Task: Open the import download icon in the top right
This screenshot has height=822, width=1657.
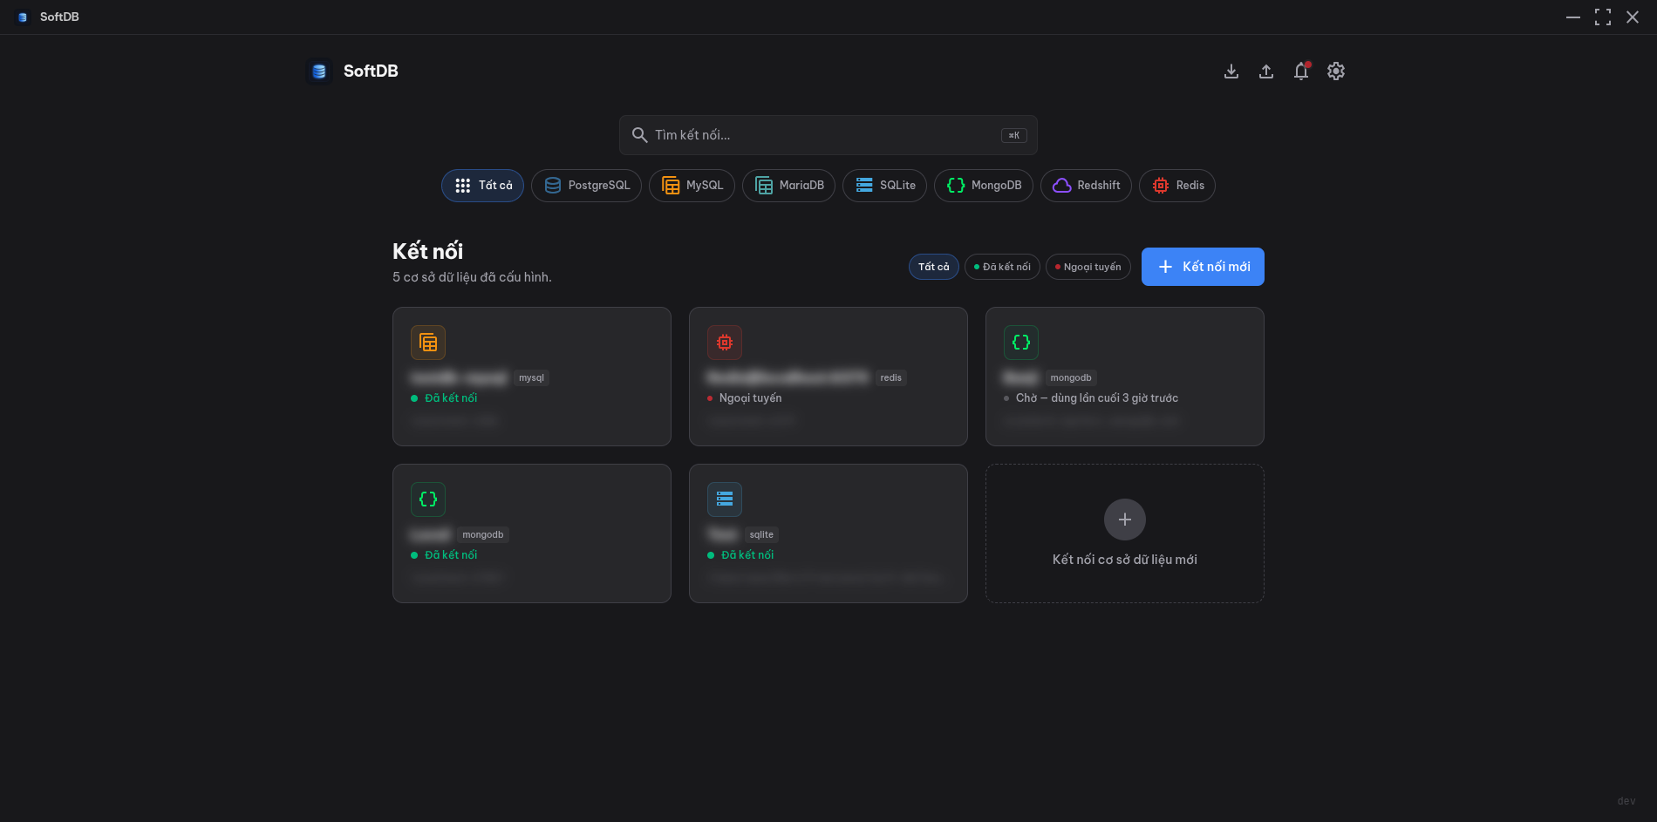Action: point(1231,71)
